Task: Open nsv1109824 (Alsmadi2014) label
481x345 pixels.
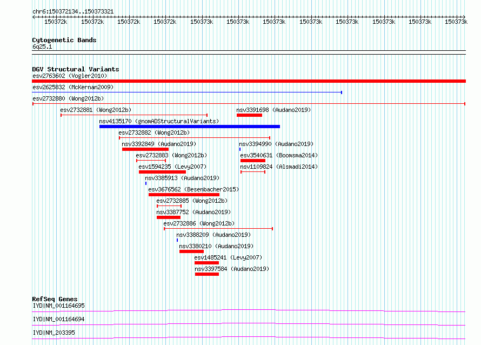Action: (279, 167)
